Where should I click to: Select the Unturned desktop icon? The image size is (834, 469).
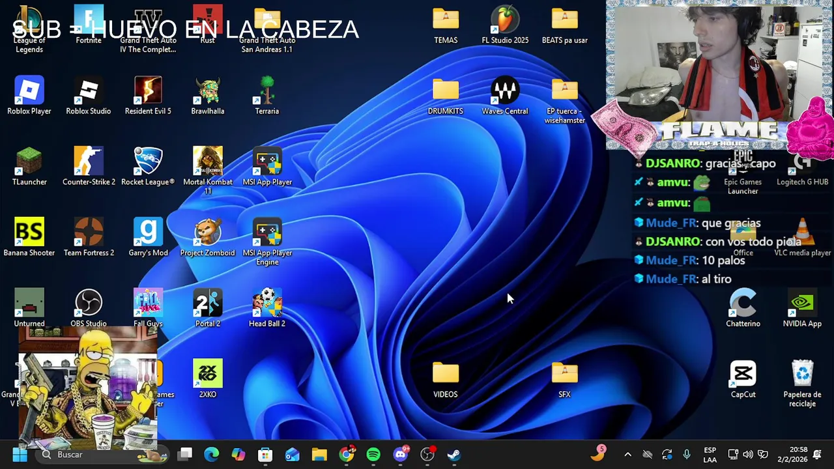click(29, 309)
